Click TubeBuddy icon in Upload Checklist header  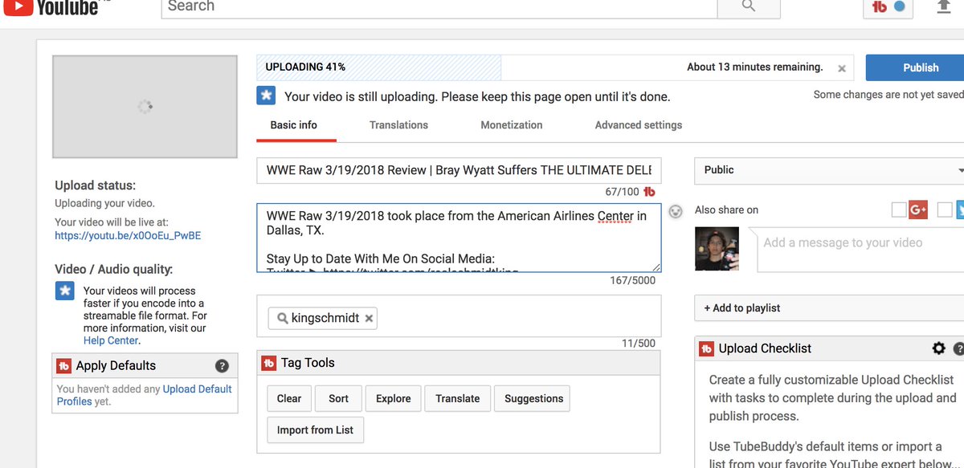[706, 348]
